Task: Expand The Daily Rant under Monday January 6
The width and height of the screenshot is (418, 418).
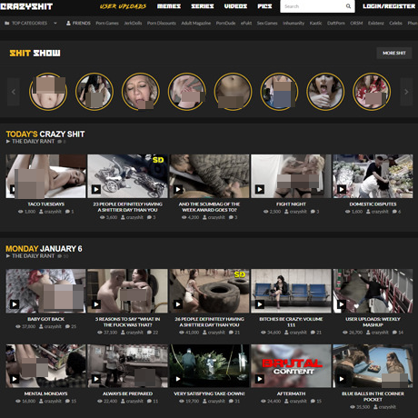Action: [x=30, y=256]
